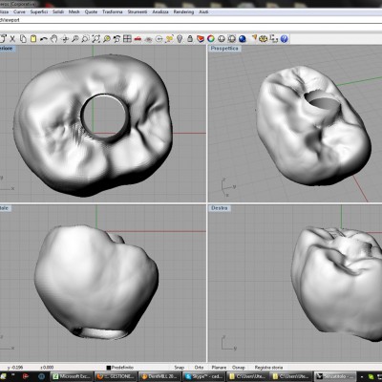Screen dimensions: 382x382
Task: Click the black Predefinito layer color swatch
Action: pyautogui.click(x=109, y=368)
